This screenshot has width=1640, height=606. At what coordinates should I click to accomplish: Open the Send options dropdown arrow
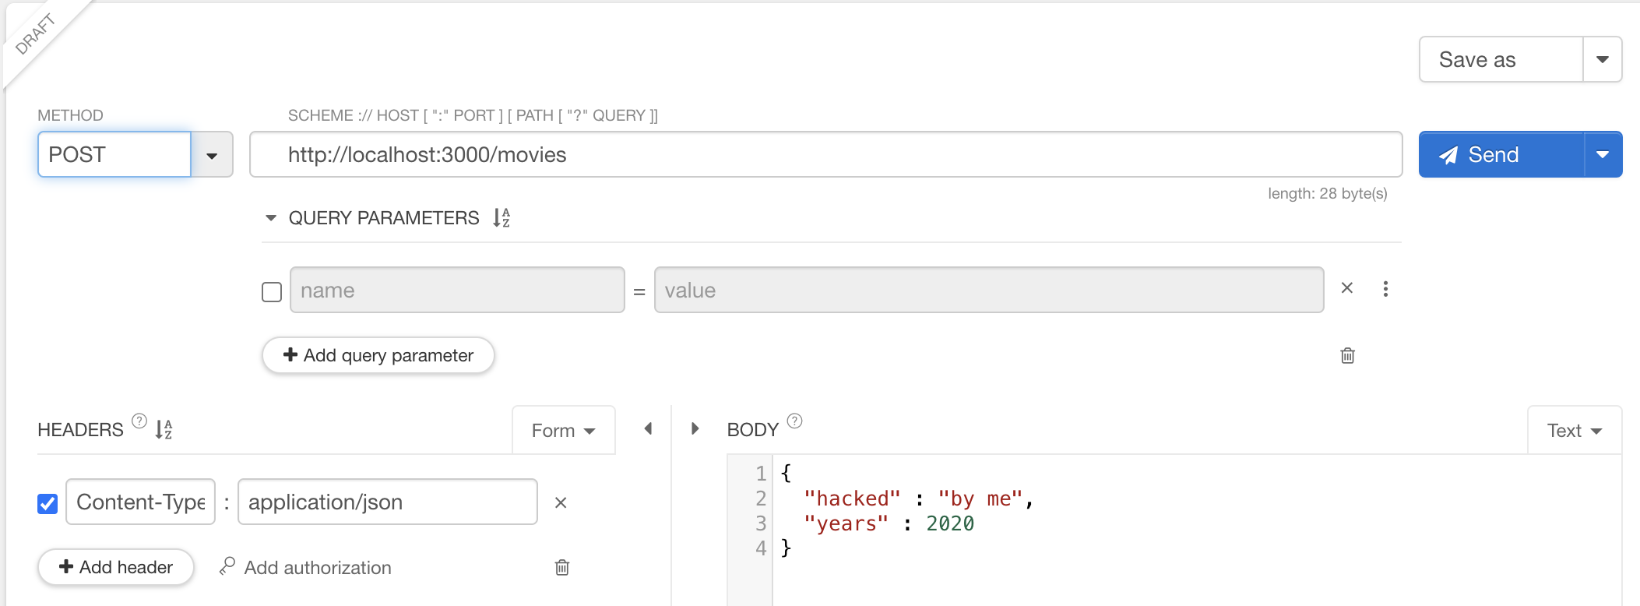coord(1603,154)
